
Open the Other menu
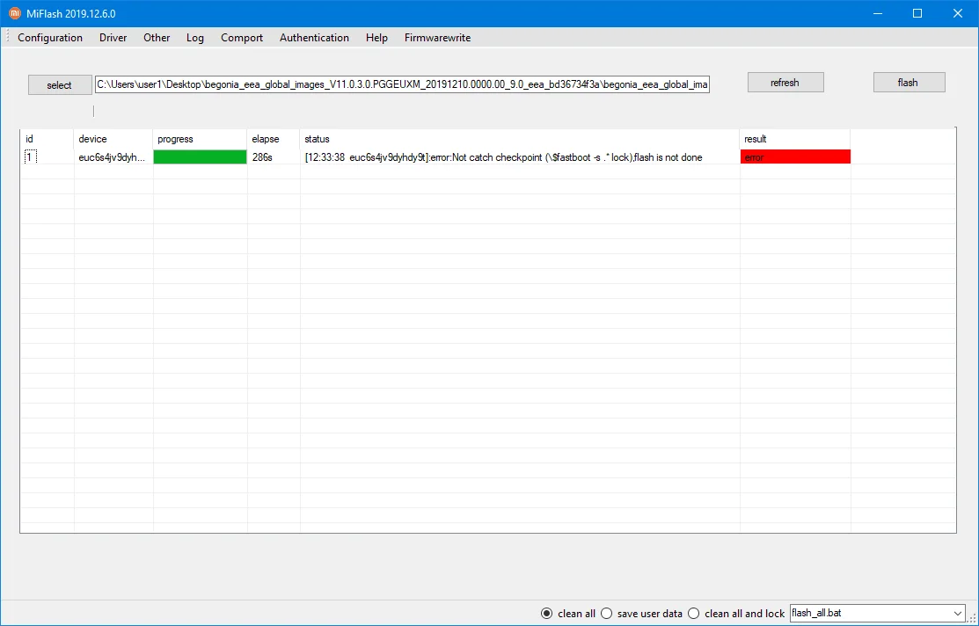(156, 38)
